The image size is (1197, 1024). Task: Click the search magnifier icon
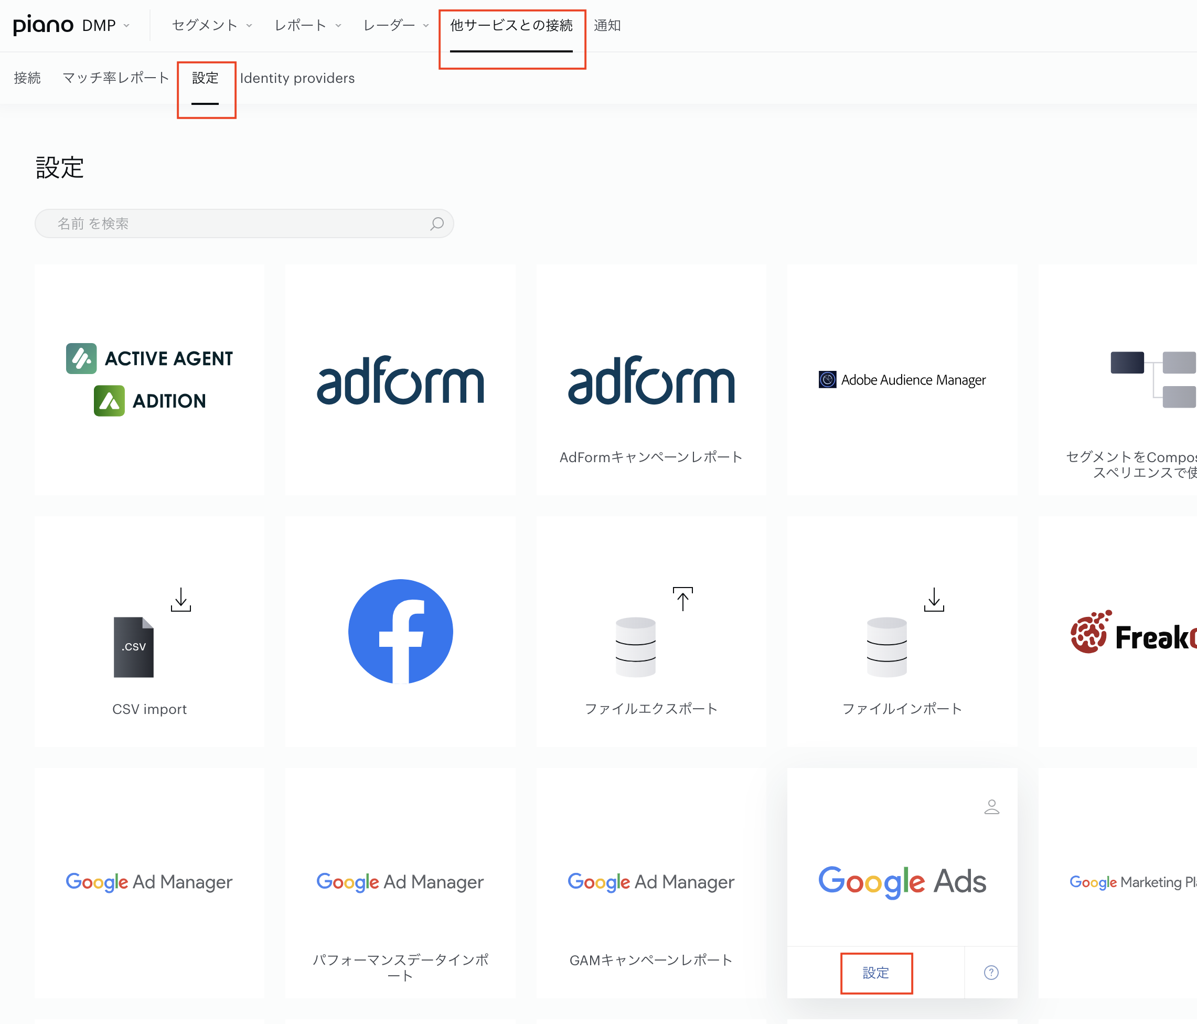click(x=437, y=223)
